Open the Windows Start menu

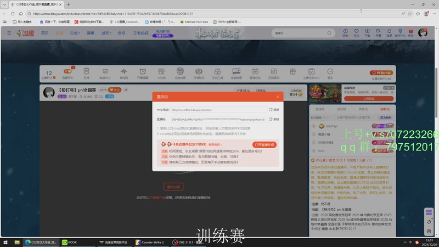pyautogui.click(x=5, y=243)
